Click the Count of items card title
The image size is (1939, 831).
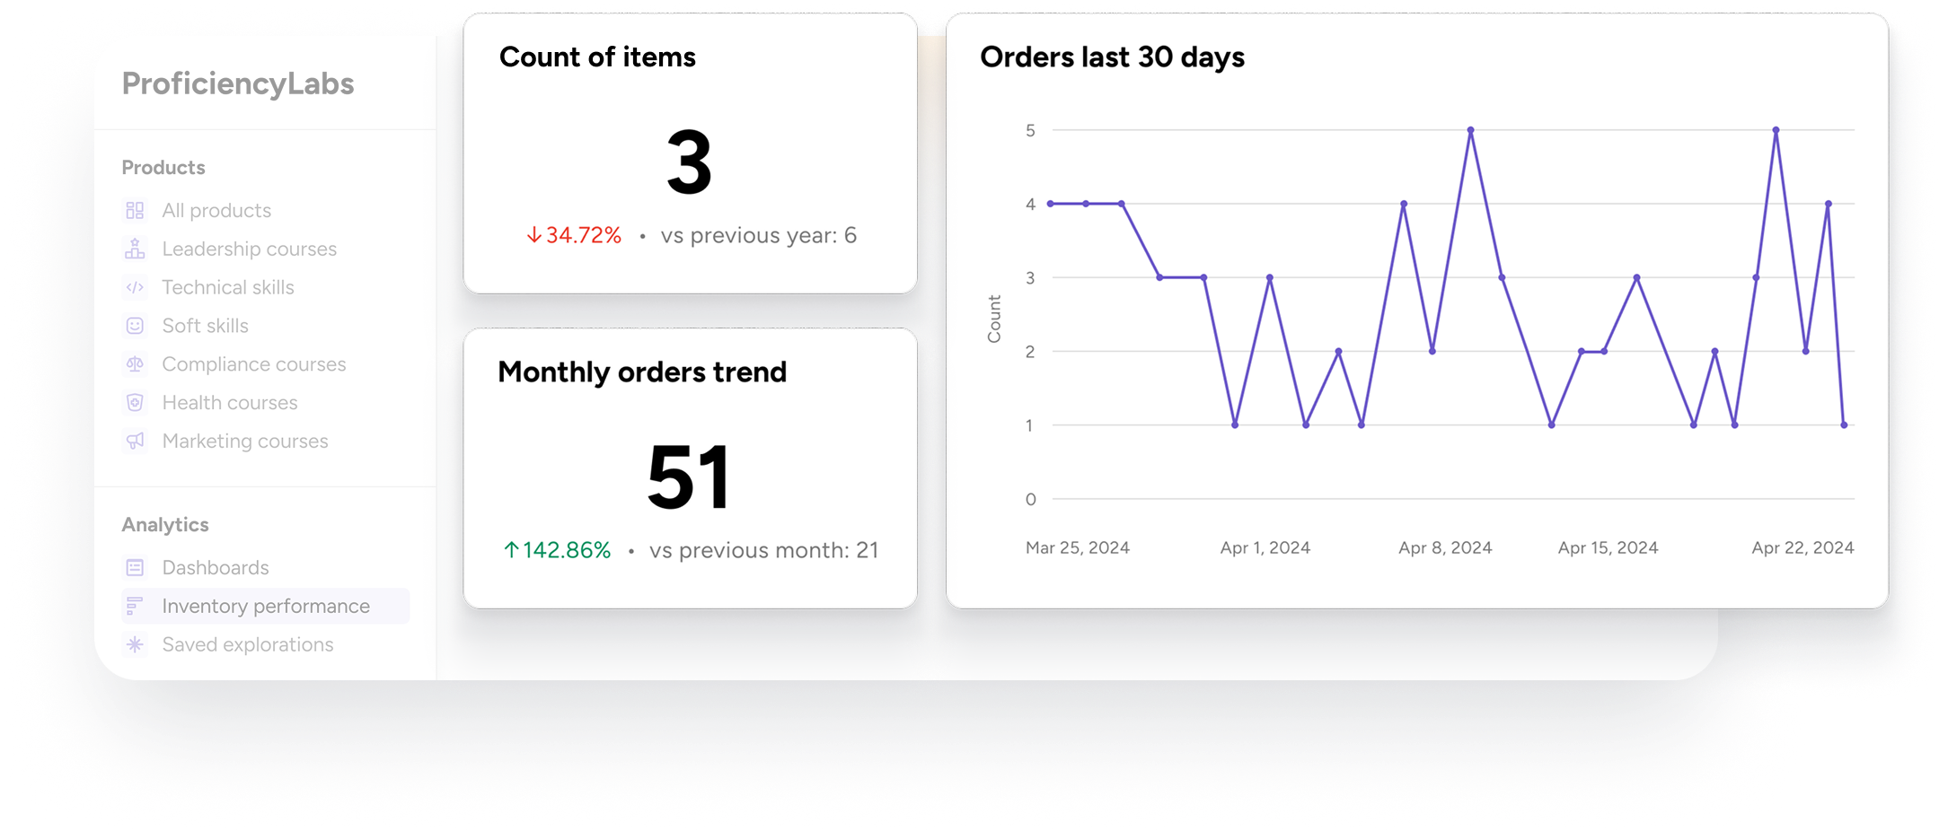tap(597, 57)
